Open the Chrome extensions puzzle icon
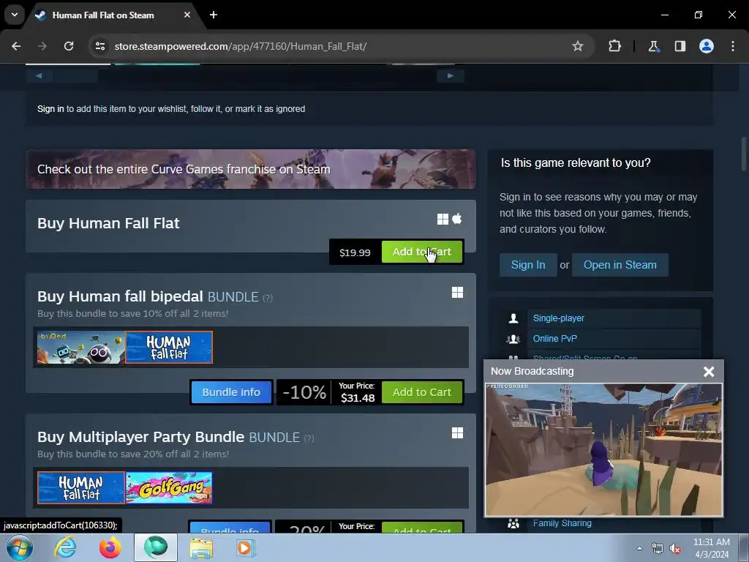The height and width of the screenshot is (562, 749). [614, 46]
